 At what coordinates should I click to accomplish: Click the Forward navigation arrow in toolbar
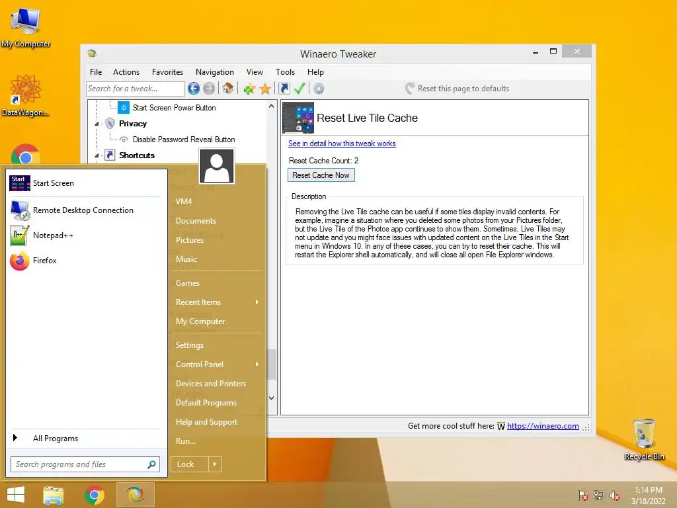pyautogui.click(x=209, y=89)
